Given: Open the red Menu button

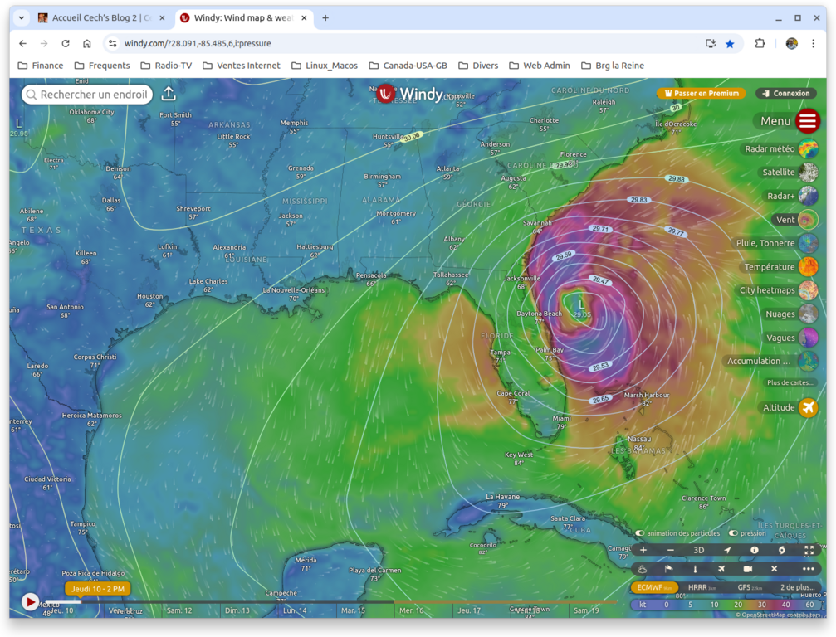Looking at the screenshot, I should [x=807, y=121].
